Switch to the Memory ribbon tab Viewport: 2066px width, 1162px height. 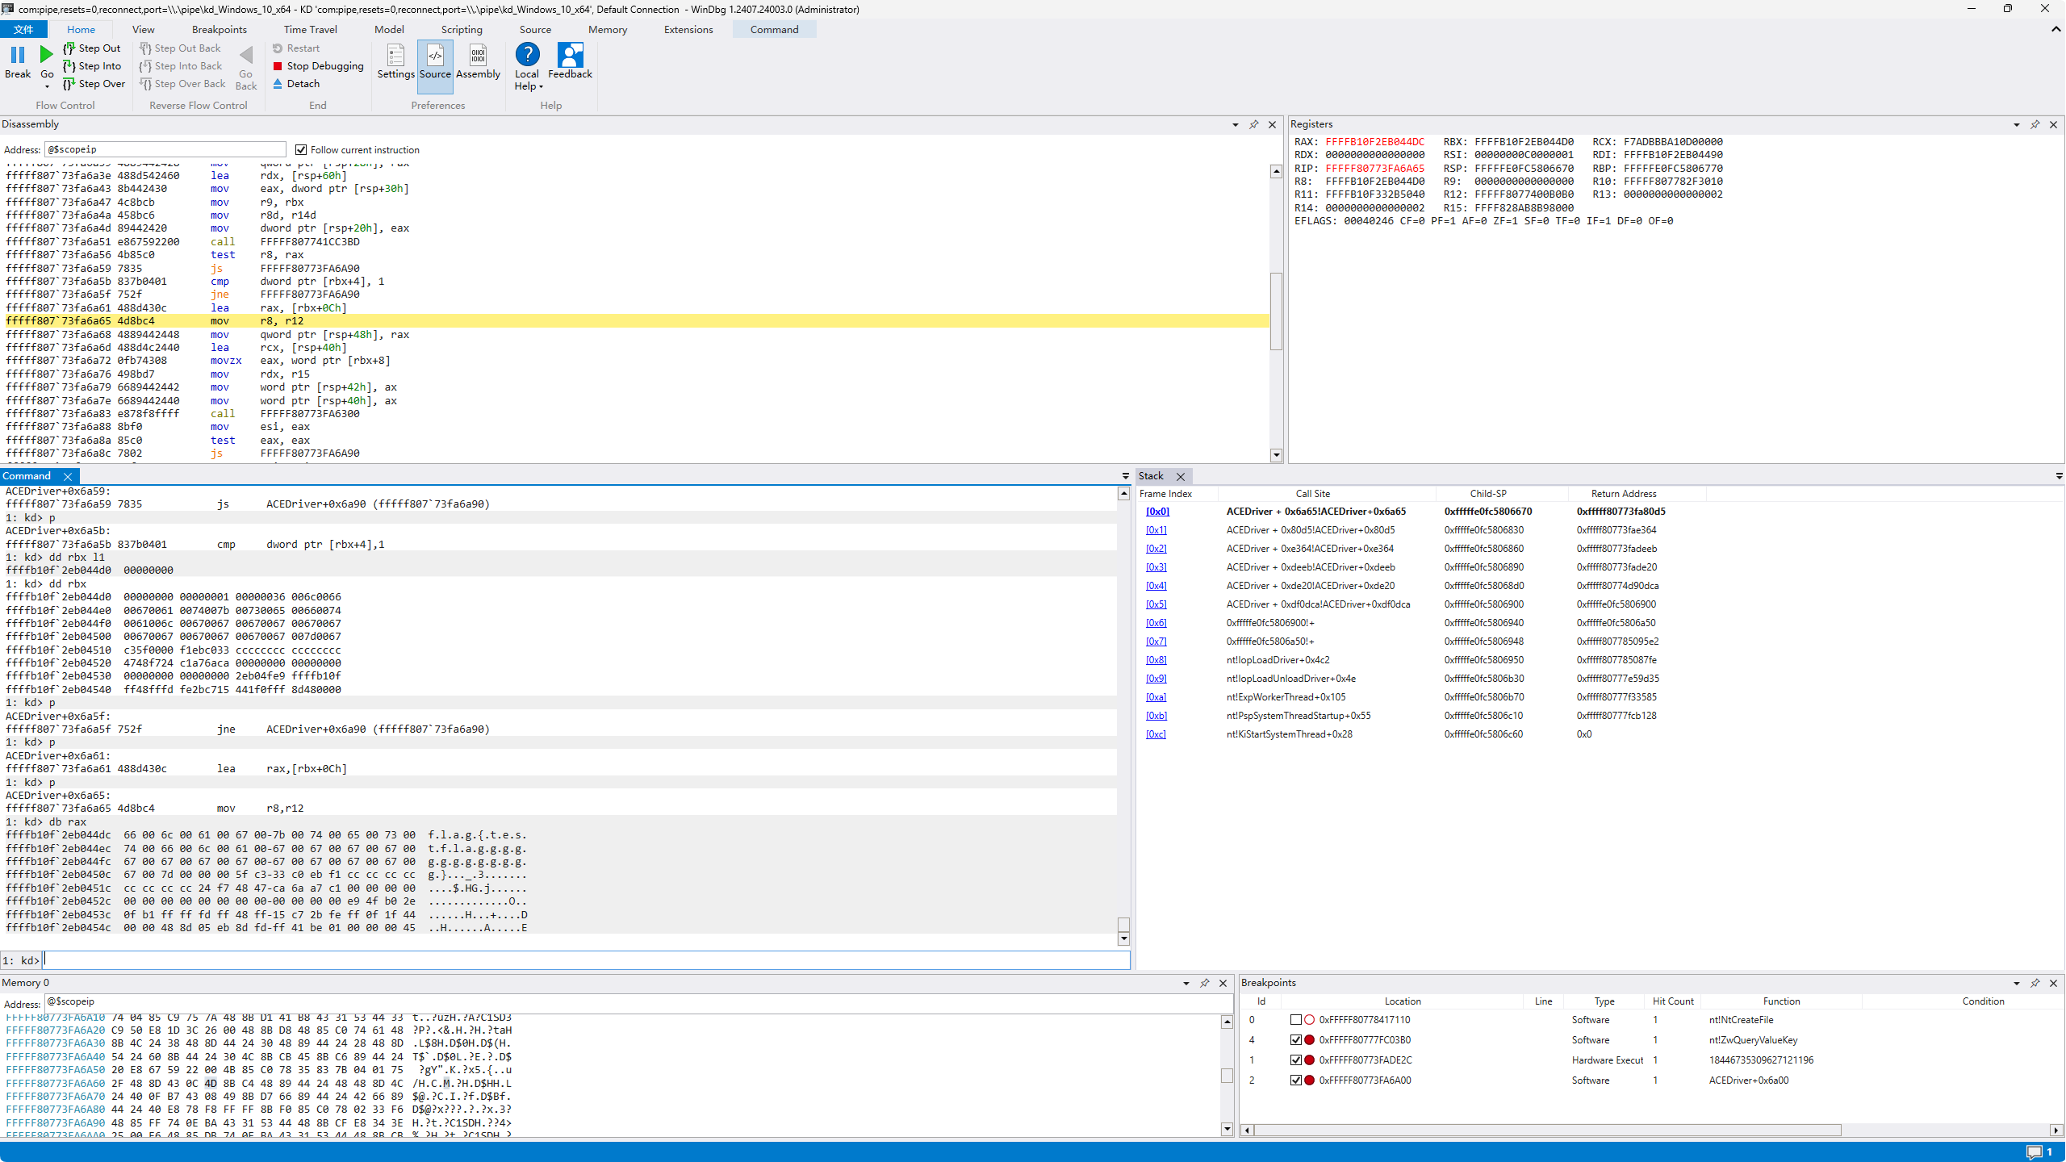coord(607,29)
